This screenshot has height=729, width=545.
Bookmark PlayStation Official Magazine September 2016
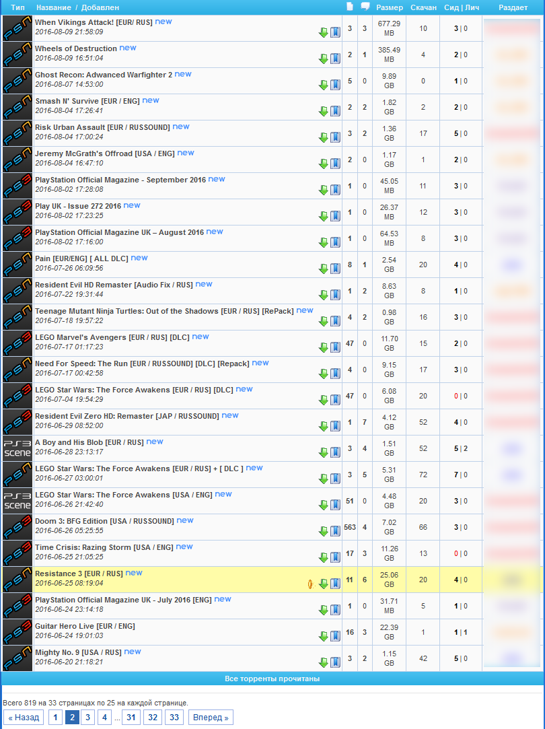[x=335, y=190]
